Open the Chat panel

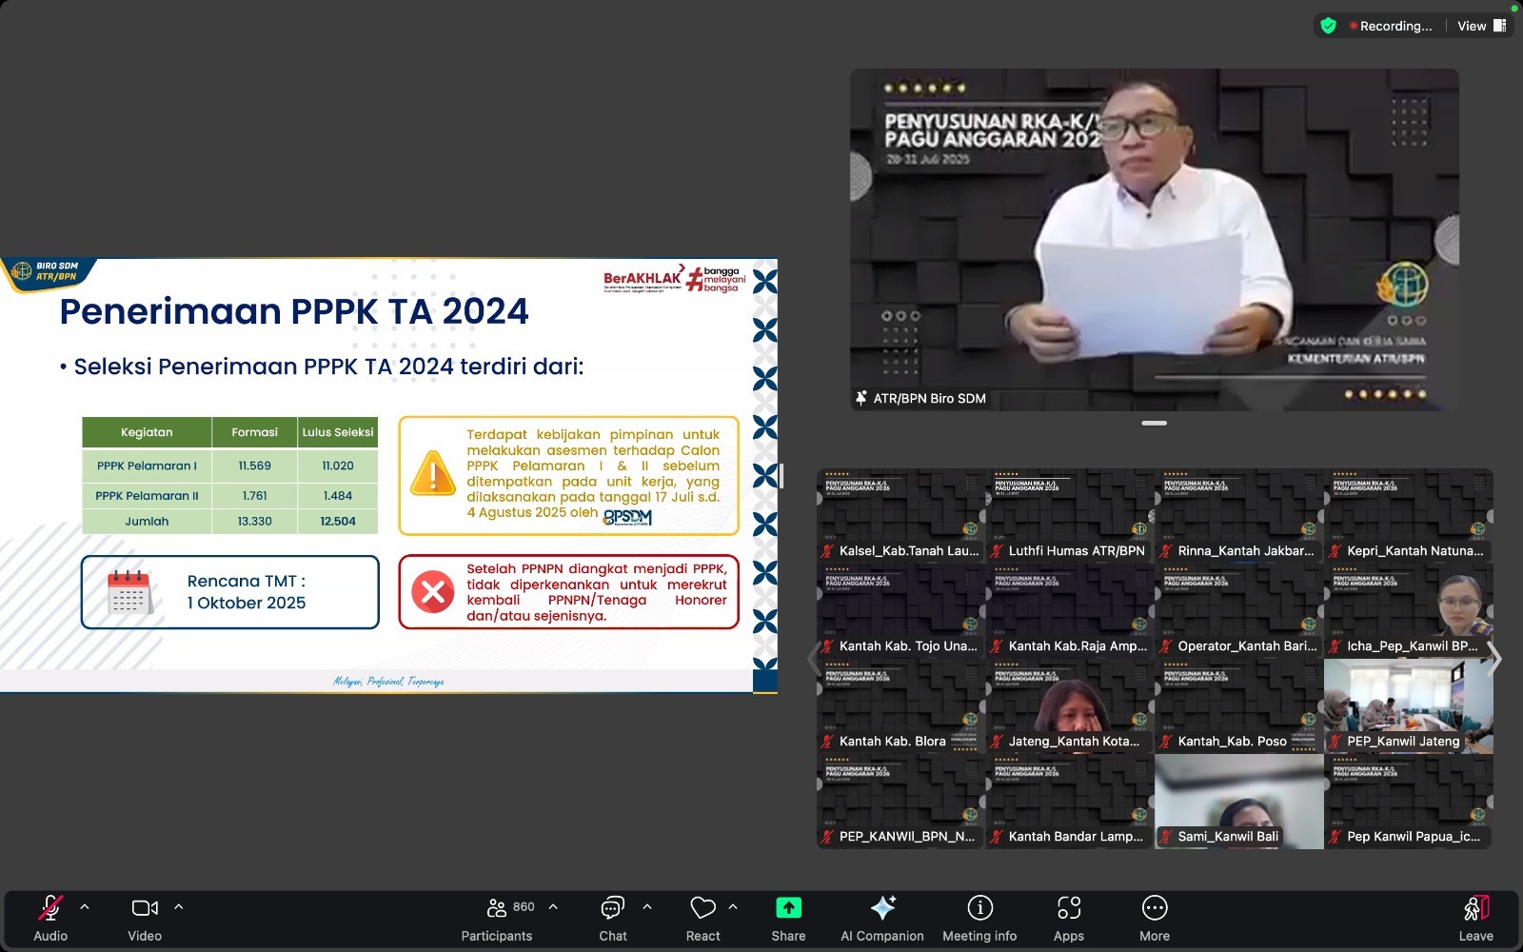coord(612,908)
